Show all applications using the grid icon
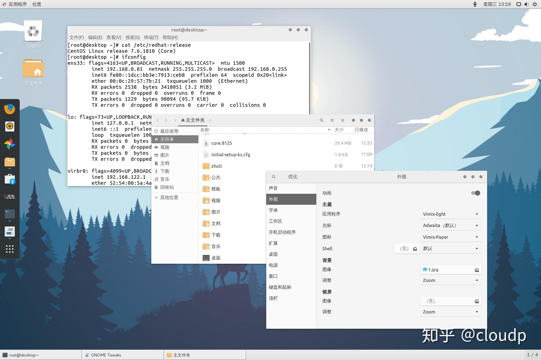The height and width of the screenshot is (360, 541). [x=10, y=249]
